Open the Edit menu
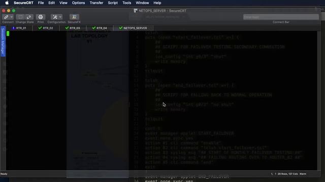 click(51, 3)
